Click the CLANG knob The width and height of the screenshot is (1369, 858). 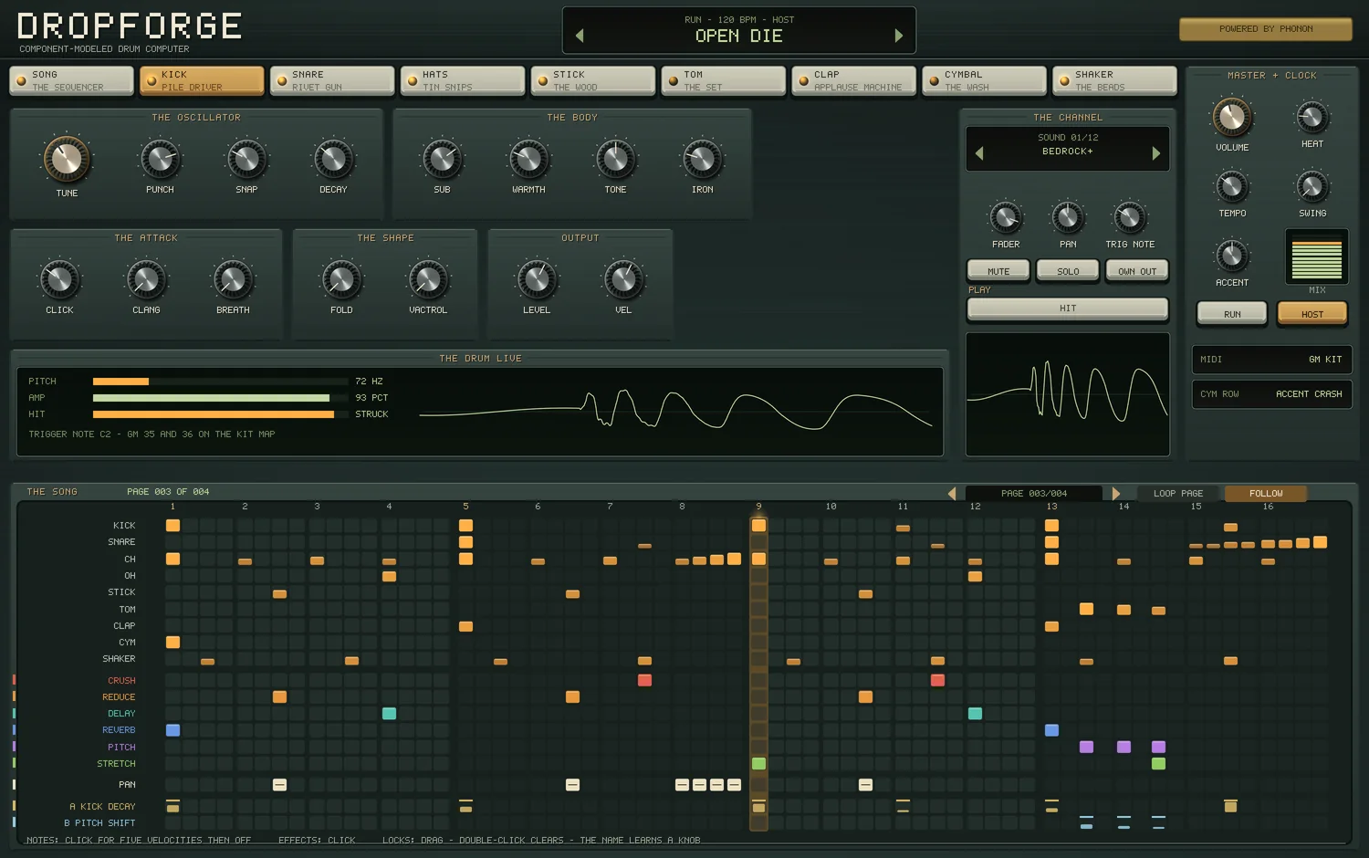point(146,279)
